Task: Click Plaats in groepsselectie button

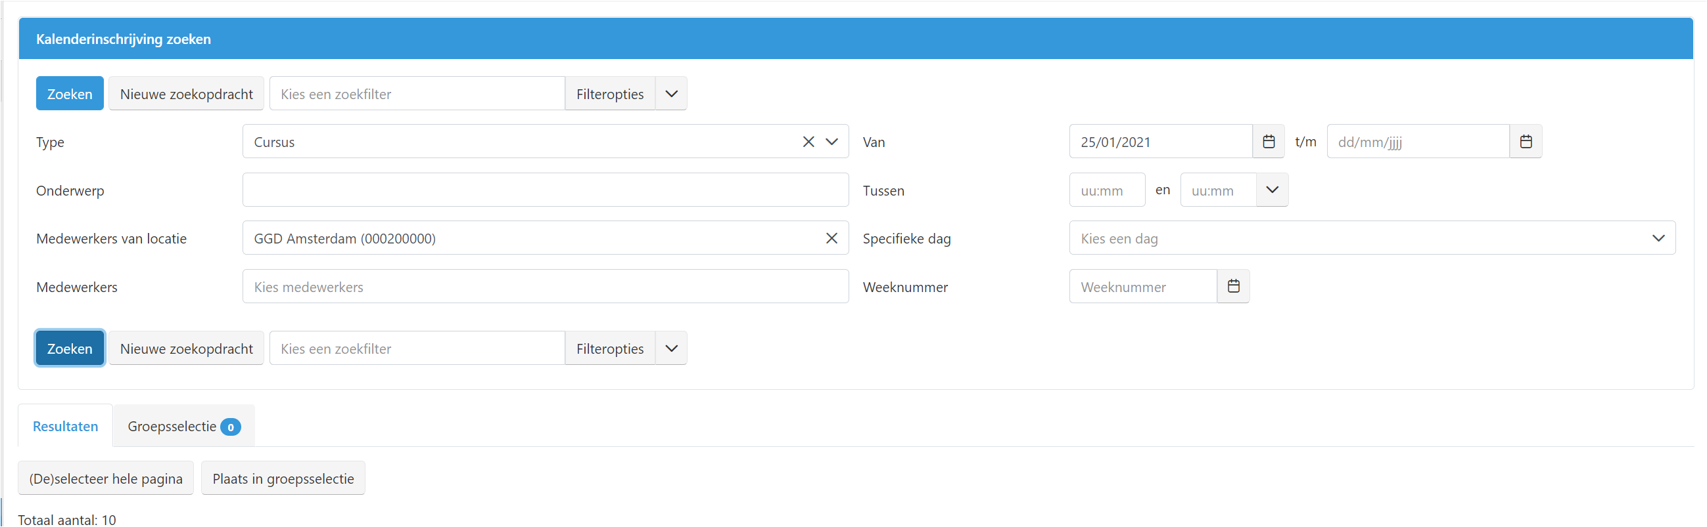Action: [283, 478]
